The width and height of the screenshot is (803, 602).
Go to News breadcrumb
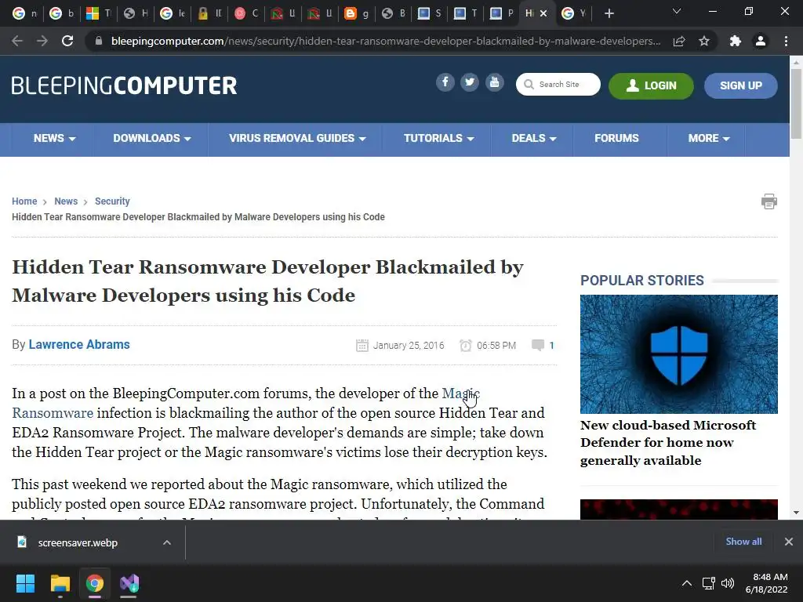point(66,201)
